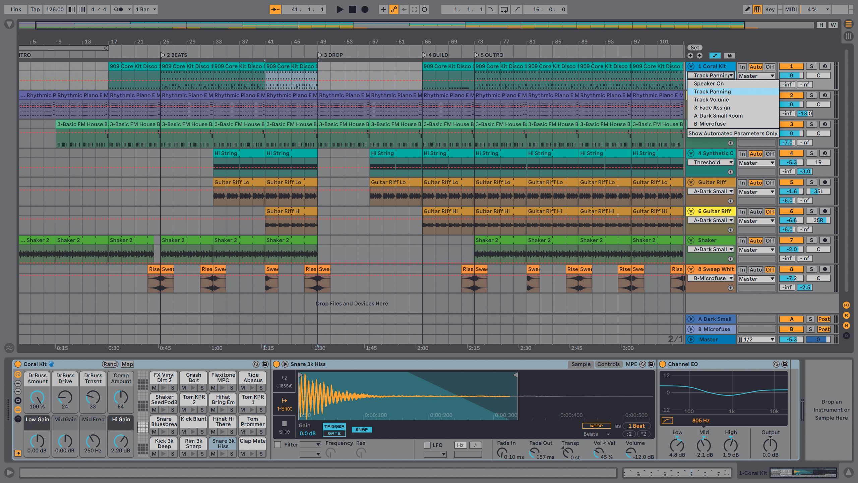Open the browser with the triangle icon

pos(9,24)
